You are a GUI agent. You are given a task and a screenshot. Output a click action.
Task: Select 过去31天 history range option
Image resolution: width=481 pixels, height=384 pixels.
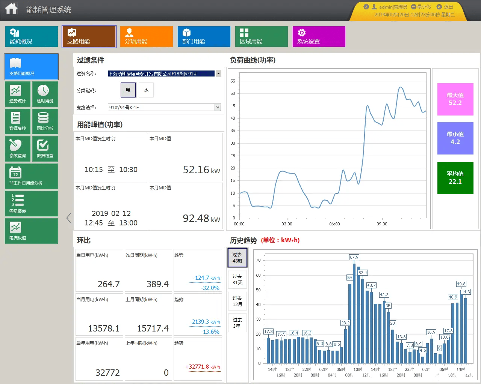tap(237, 279)
